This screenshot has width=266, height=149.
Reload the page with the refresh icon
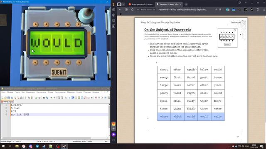point(132,10)
